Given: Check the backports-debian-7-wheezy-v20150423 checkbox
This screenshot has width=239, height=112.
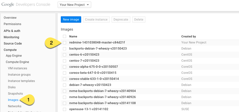Looking at the screenshot, I should point(65,49).
